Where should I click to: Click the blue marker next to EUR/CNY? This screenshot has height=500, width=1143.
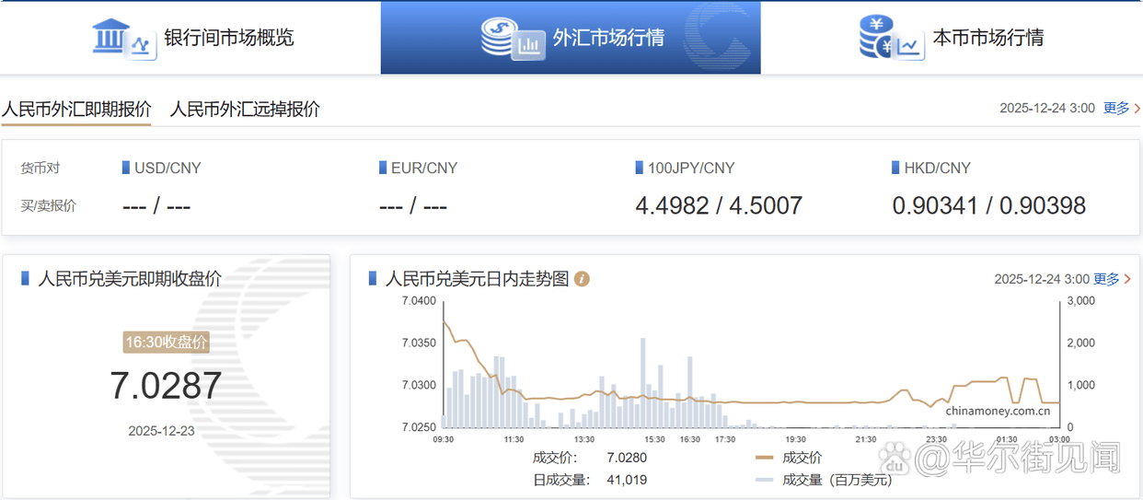383,168
